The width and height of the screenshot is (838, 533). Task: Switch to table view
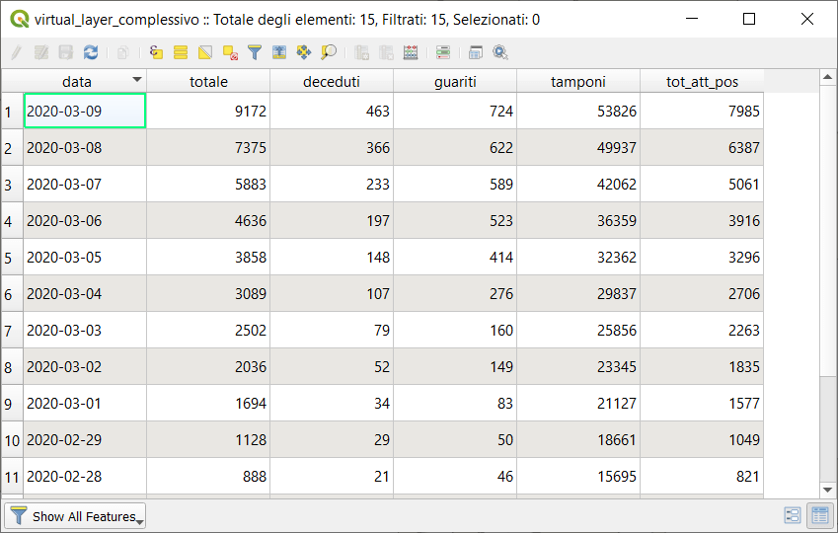(818, 515)
